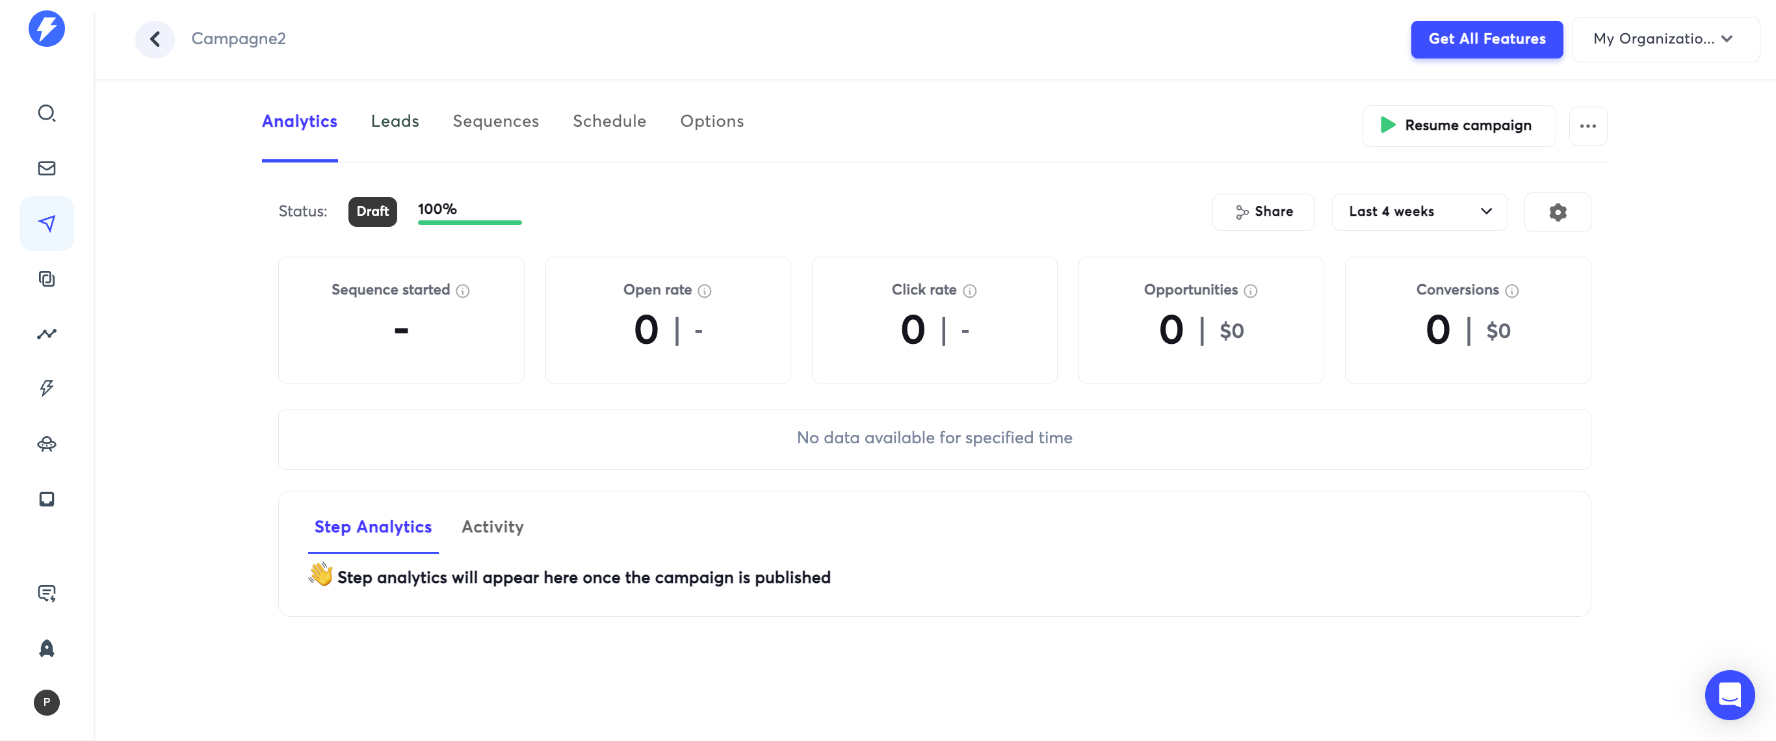Viewport: 1776px width, 741px height.
Task: Click the Sequence started stat card value
Action: click(x=401, y=331)
